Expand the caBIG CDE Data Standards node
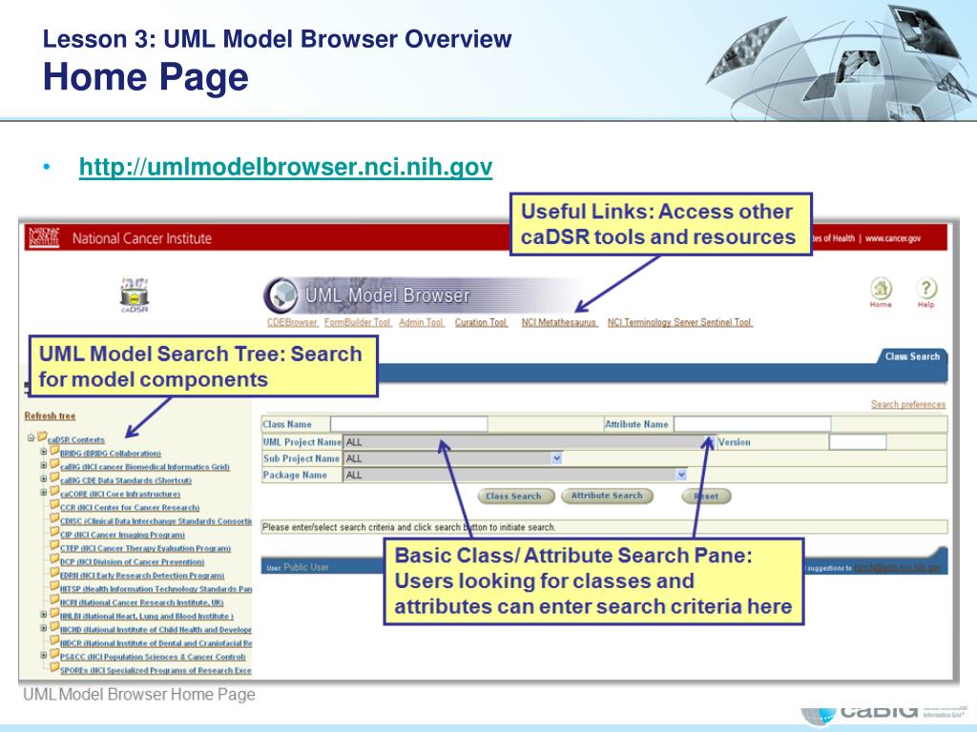The image size is (977, 732). [44, 478]
